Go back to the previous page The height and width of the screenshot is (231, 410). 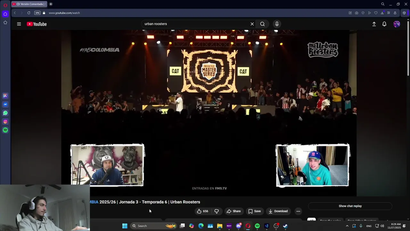tap(15, 13)
